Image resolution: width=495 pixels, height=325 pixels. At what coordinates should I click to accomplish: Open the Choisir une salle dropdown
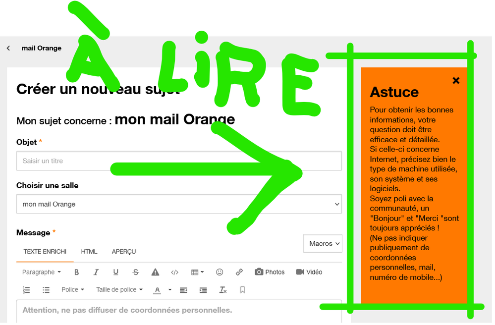179,205
